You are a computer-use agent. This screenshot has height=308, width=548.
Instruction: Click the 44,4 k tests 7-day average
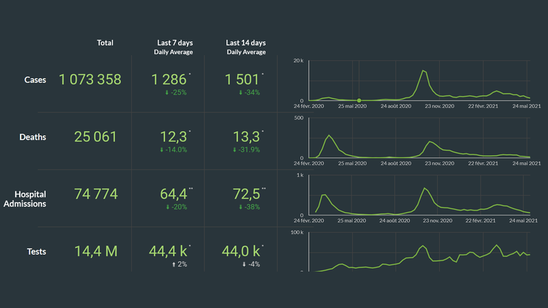coord(168,250)
